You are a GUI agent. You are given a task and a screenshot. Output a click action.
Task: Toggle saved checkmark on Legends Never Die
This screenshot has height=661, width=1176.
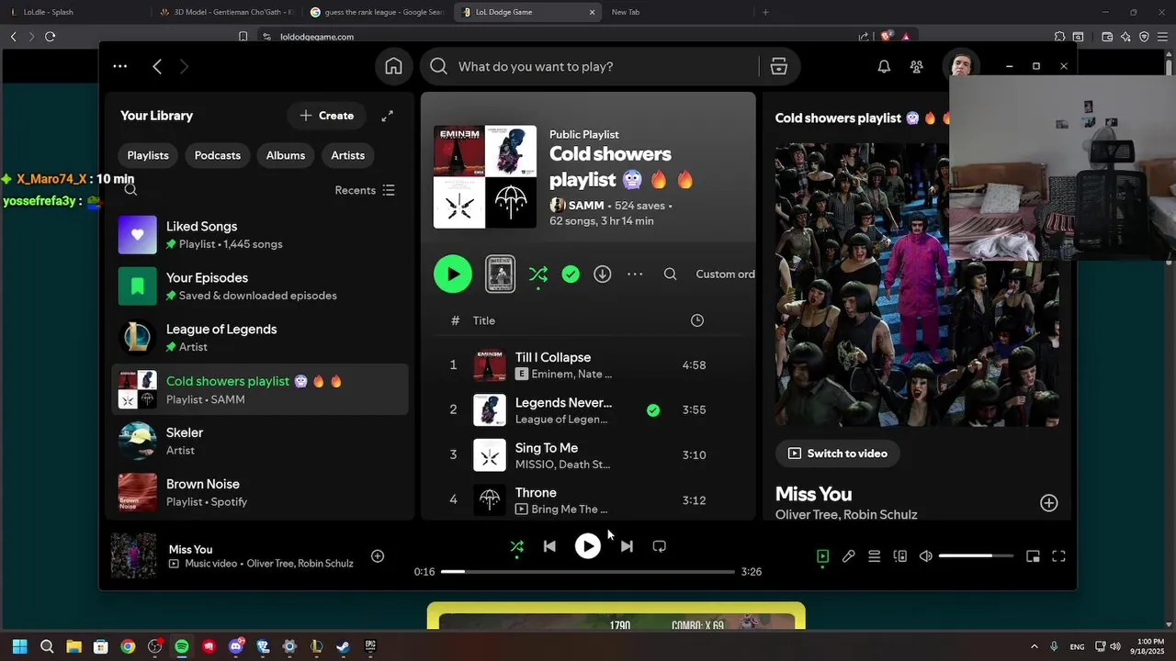click(653, 410)
